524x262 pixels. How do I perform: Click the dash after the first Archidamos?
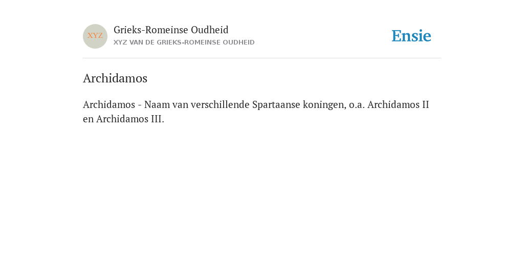(x=140, y=105)
